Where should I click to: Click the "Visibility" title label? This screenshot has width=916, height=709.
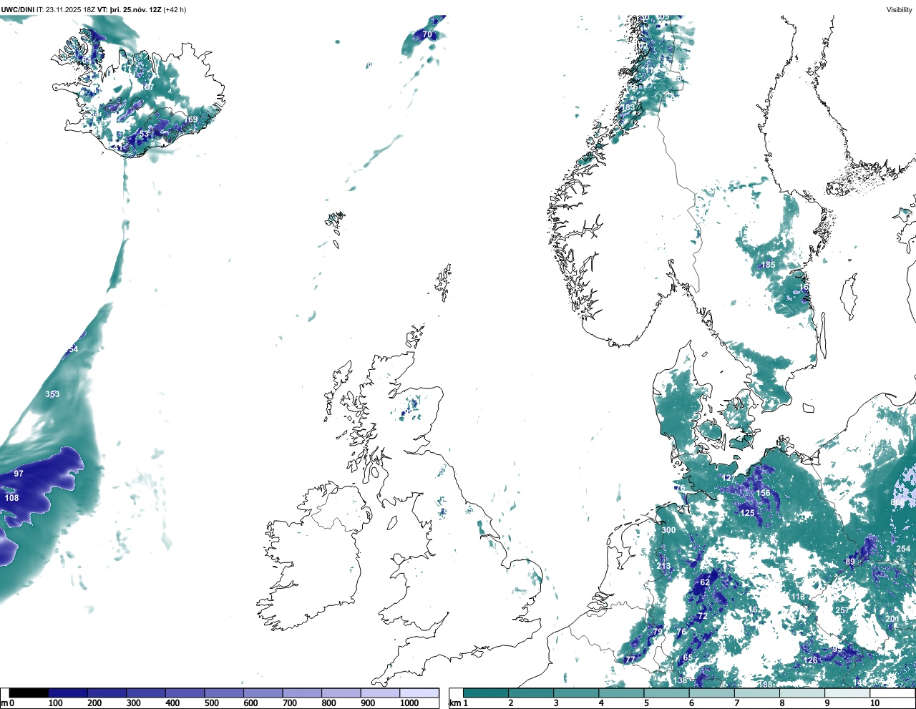coord(899,10)
